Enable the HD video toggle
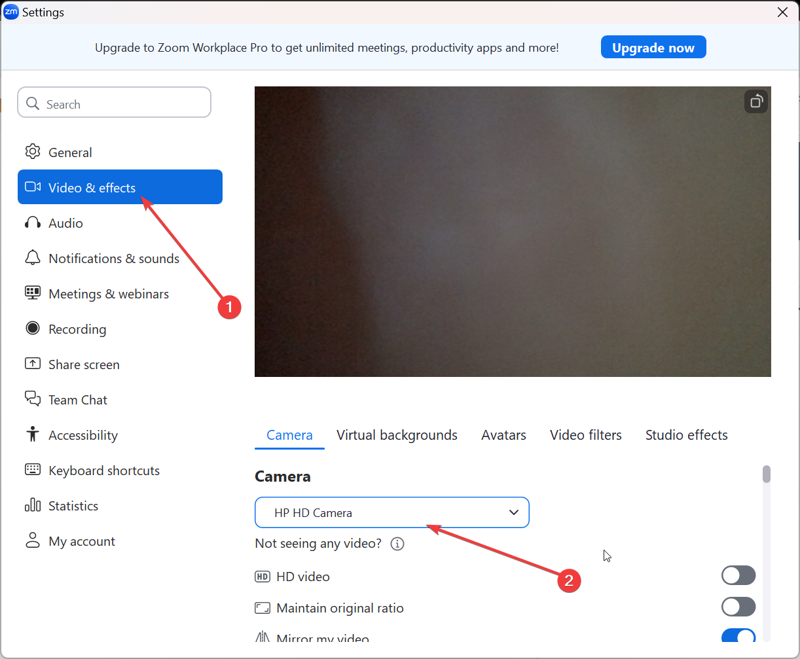The image size is (800, 659). pyautogui.click(x=738, y=576)
